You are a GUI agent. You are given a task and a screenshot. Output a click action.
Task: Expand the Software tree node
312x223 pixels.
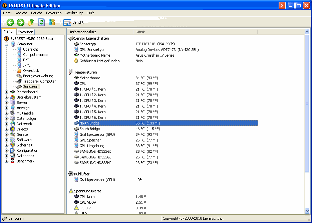[6, 140]
